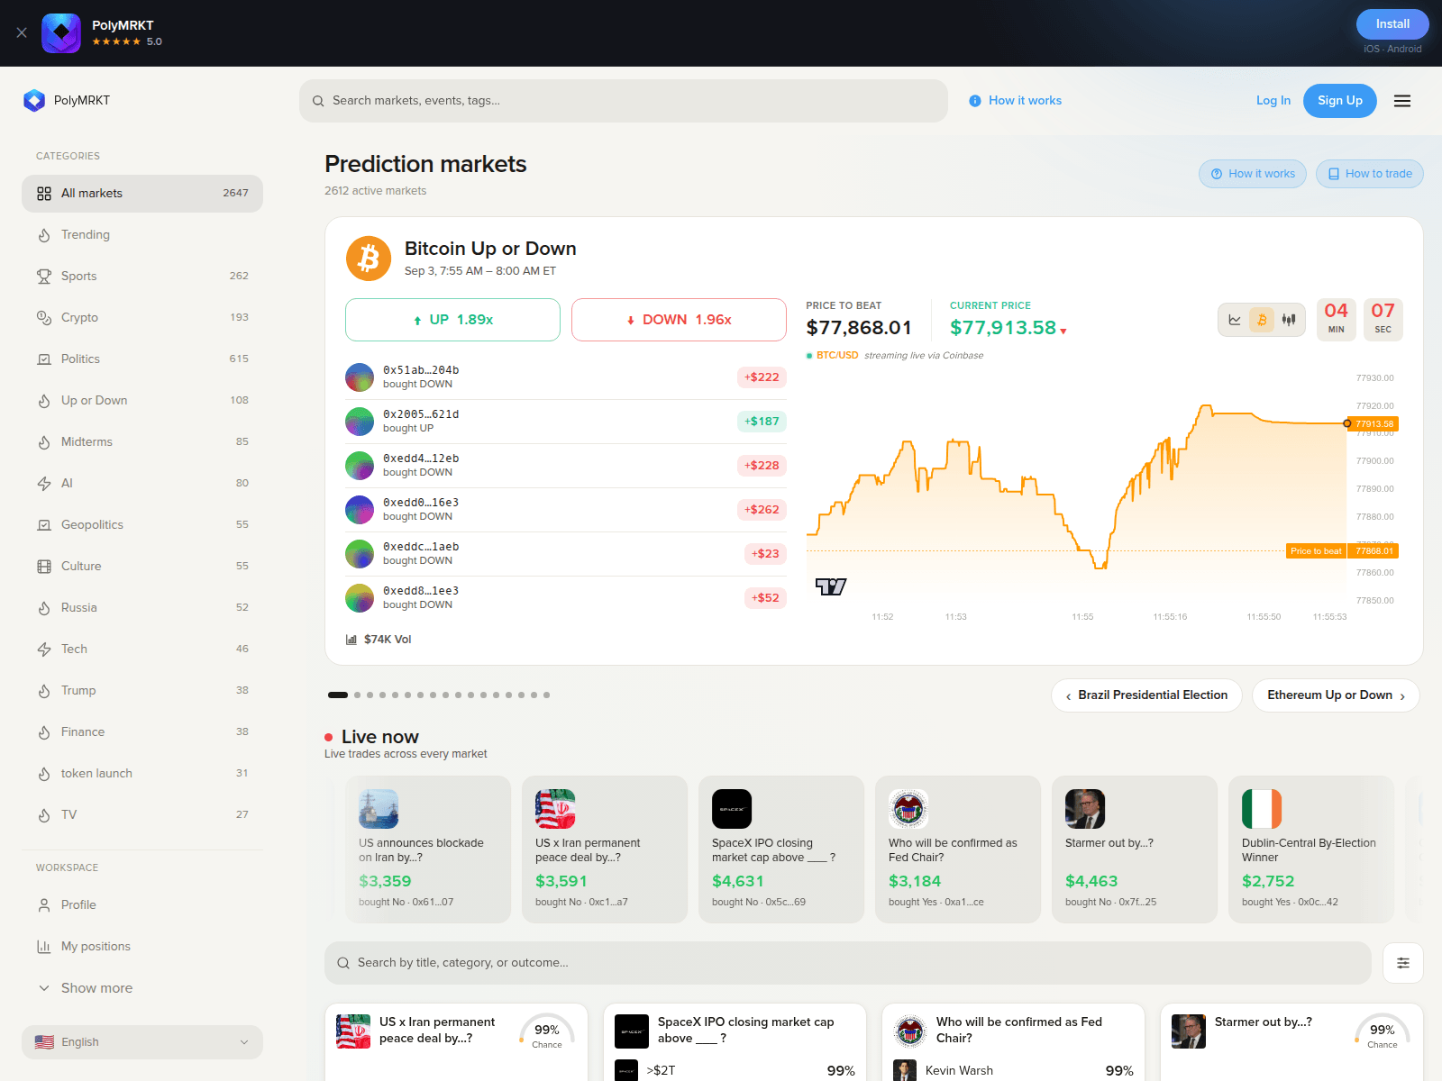Image resolution: width=1442 pixels, height=1081 pixels.
Task: Select trade by 0xeddc…1aeb
Action: point(566,554)
